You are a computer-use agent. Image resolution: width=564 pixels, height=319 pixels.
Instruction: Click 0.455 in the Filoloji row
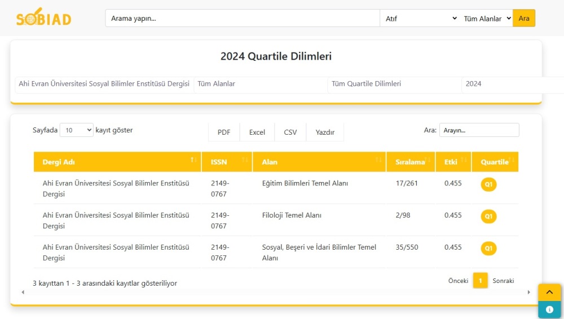pos(453,215)
